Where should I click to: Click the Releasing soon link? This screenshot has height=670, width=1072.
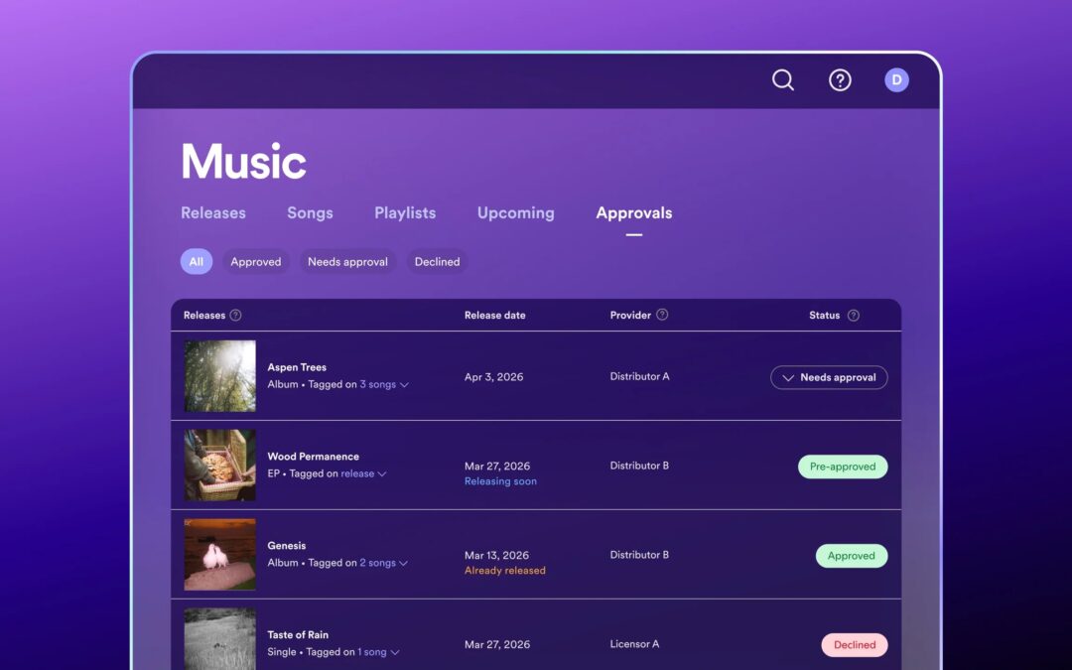pyautogui.click(x=499, y=480)
